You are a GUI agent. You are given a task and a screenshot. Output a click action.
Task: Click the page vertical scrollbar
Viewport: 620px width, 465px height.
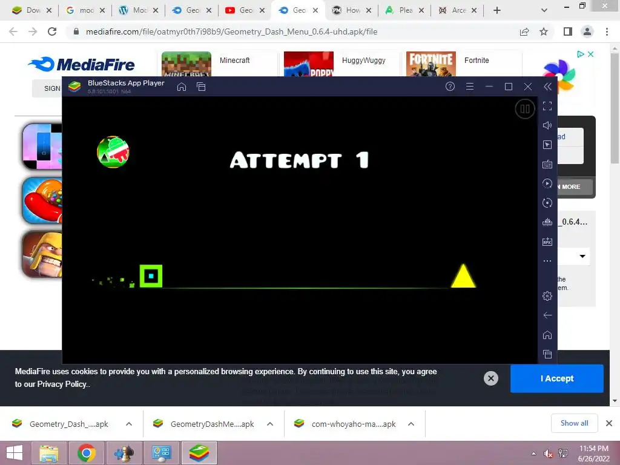pos(615,108)
